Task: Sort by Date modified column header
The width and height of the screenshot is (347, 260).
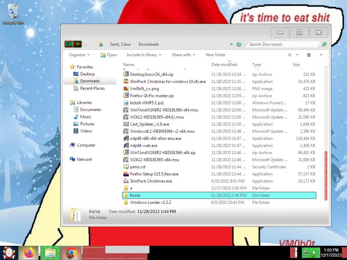Action: tap(224, 65)
